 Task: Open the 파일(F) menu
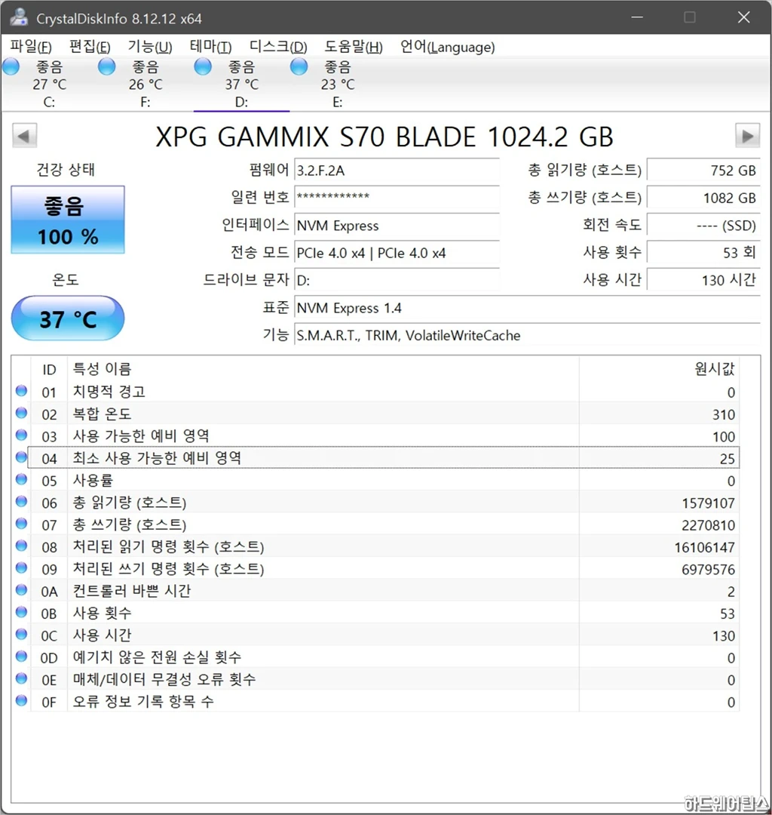point(31,47)
